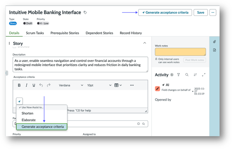Open the table insert dropdown
232x149 pixels.
(118, 85)
